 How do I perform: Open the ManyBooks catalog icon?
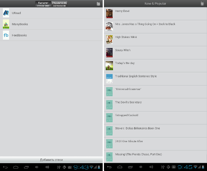6,24
